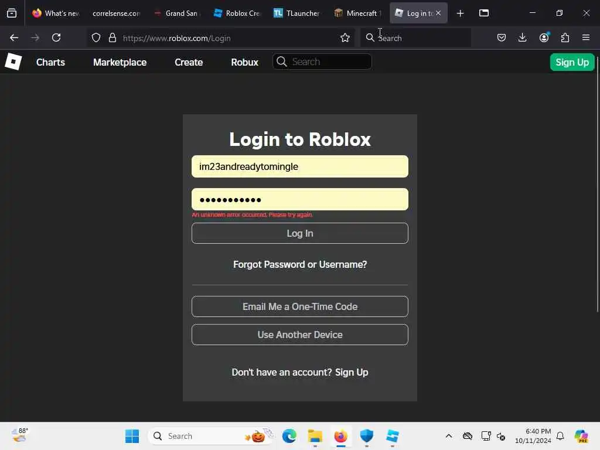Click the OneDrive cloud tray icon
This screenshot has width=600, height=450.
tap(468, 436)
